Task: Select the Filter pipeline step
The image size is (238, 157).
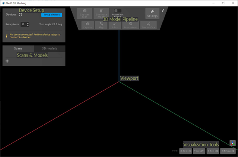Action: [x=115, y=25]
